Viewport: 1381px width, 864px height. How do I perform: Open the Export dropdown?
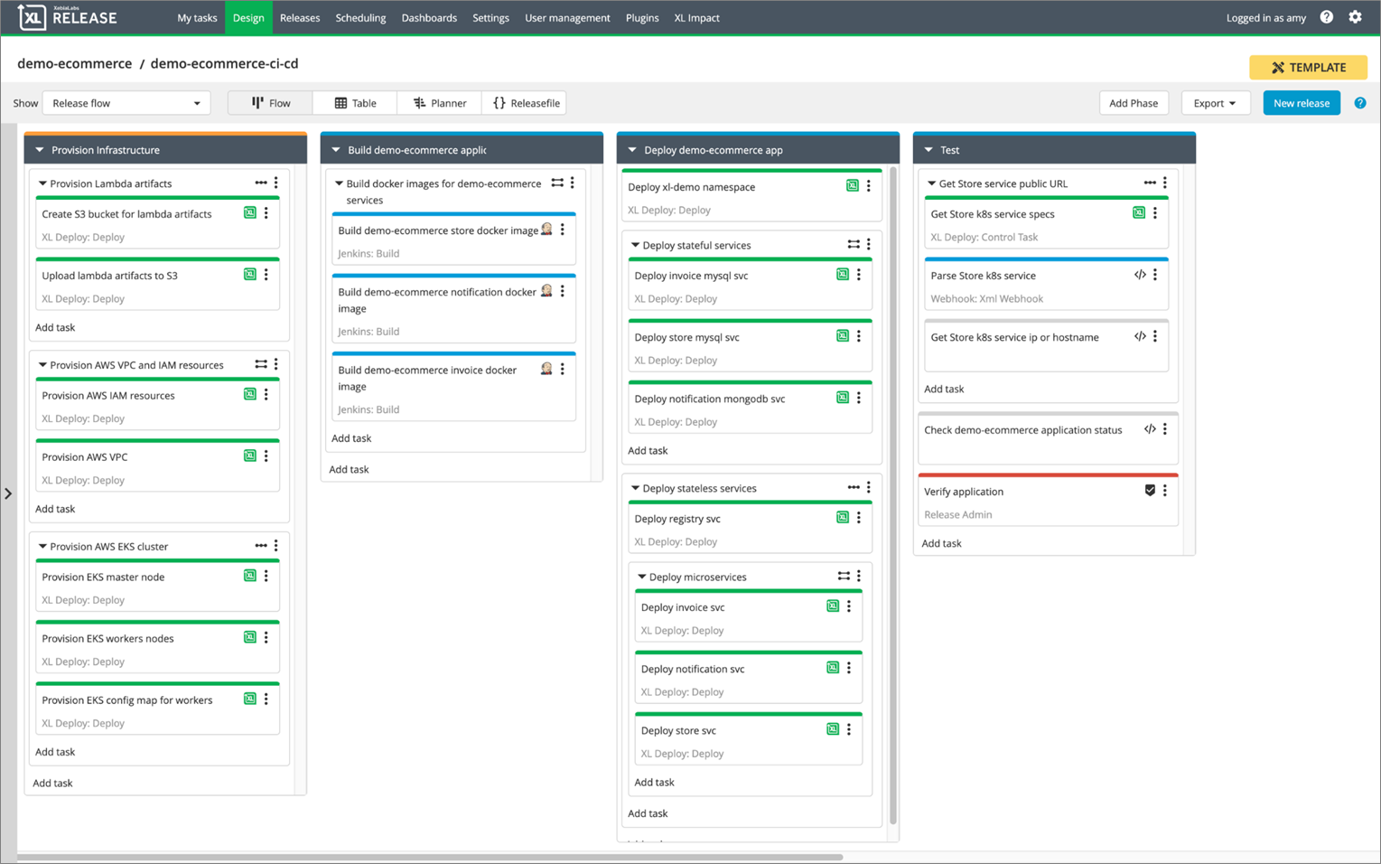click(x=1214, y=103)
